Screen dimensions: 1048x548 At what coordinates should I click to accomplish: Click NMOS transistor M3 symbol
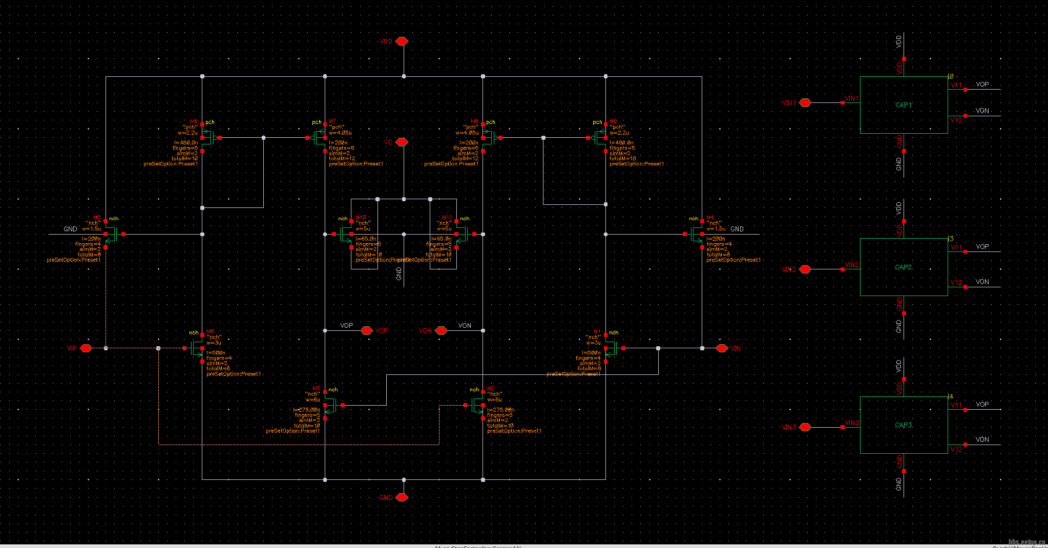coord(330,406)
